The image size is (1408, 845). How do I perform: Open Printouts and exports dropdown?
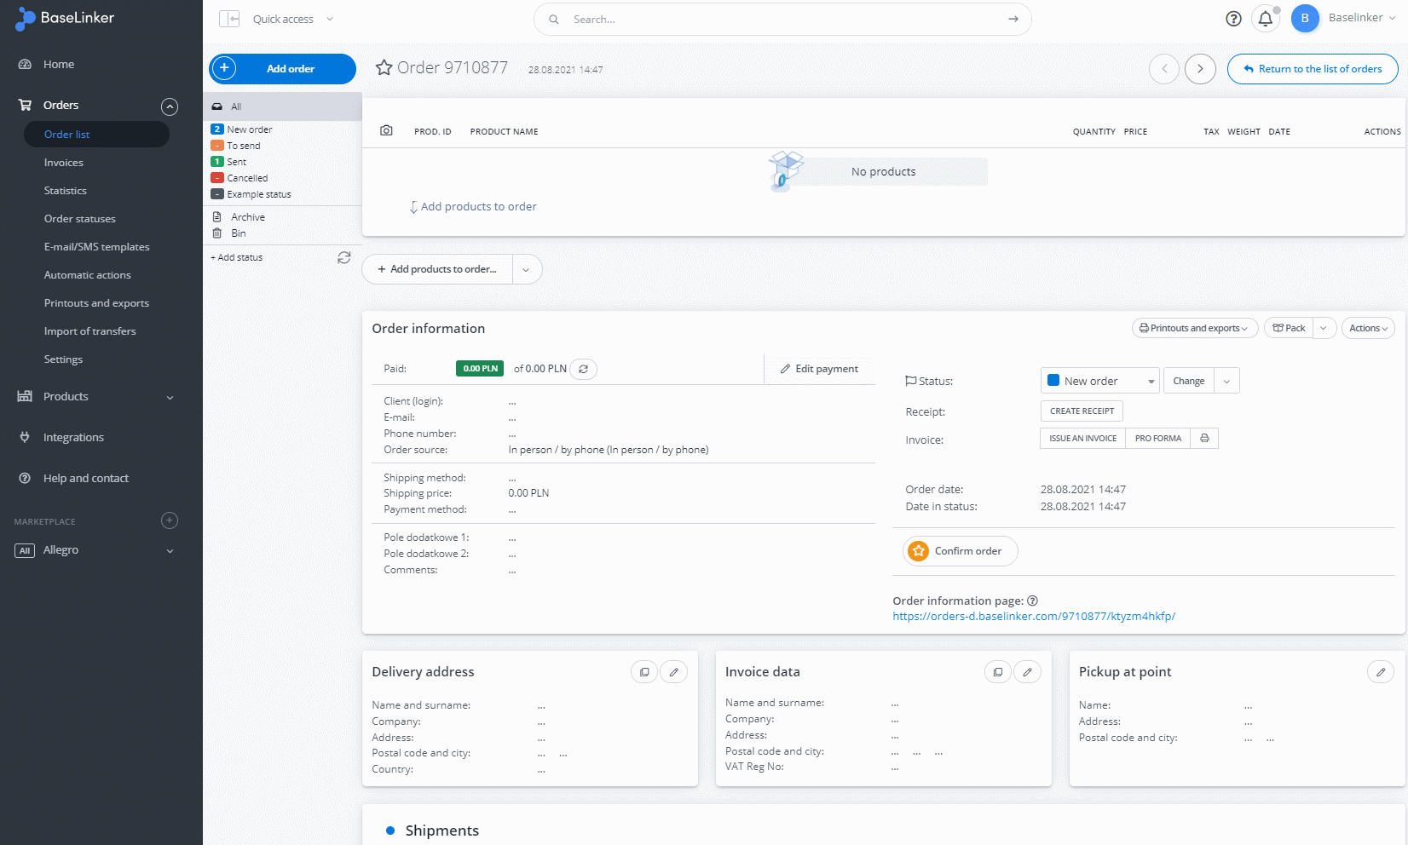pos(1194,328)
